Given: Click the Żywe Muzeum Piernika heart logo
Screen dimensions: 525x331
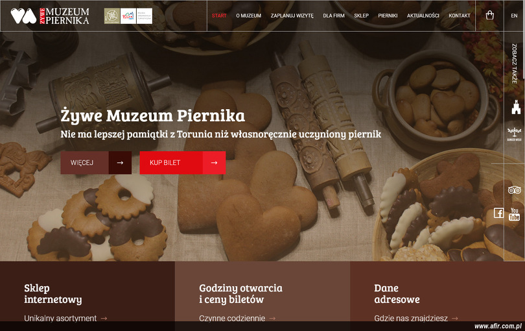Looking at the screenshot, I should (x=50, y=16).
